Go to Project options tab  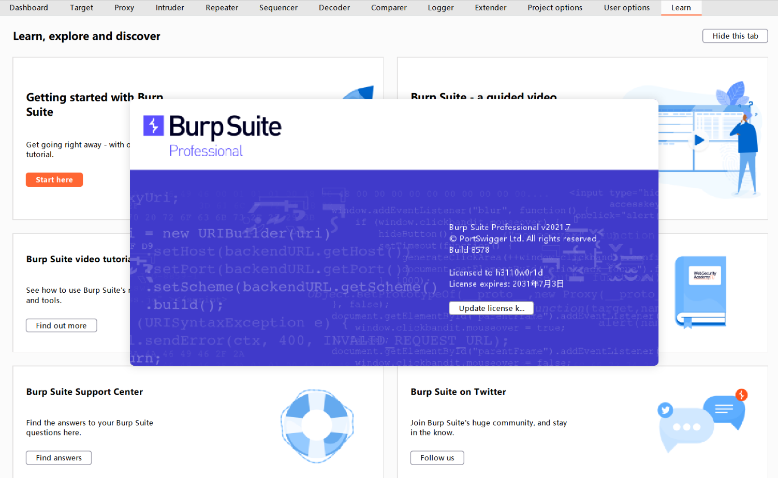pos(555,8)
